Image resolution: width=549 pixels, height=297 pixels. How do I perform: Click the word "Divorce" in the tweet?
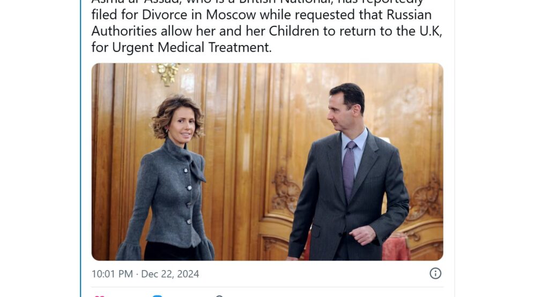coord(165,15)
